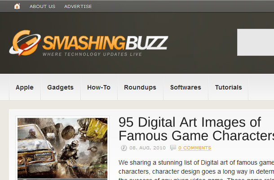Open '95 Digital Art Images' article title
Viewport: 274px width, 180px height.
tap(196, 129)
